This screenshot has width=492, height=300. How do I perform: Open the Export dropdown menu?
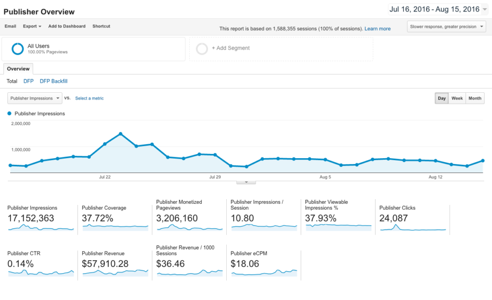point(32,26)
